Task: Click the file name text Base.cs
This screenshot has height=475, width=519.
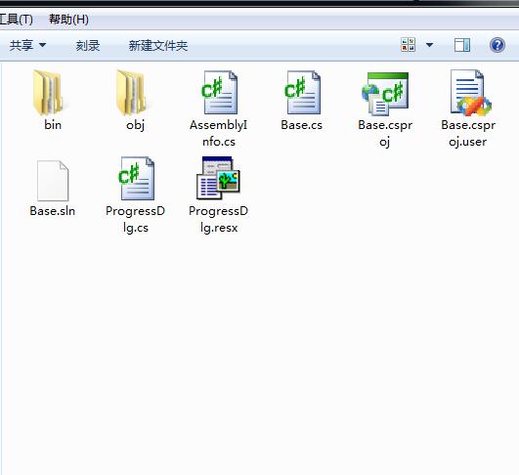Action: [302, 125]
